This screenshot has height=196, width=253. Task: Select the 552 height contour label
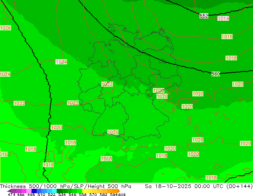(x=204, y=16)
